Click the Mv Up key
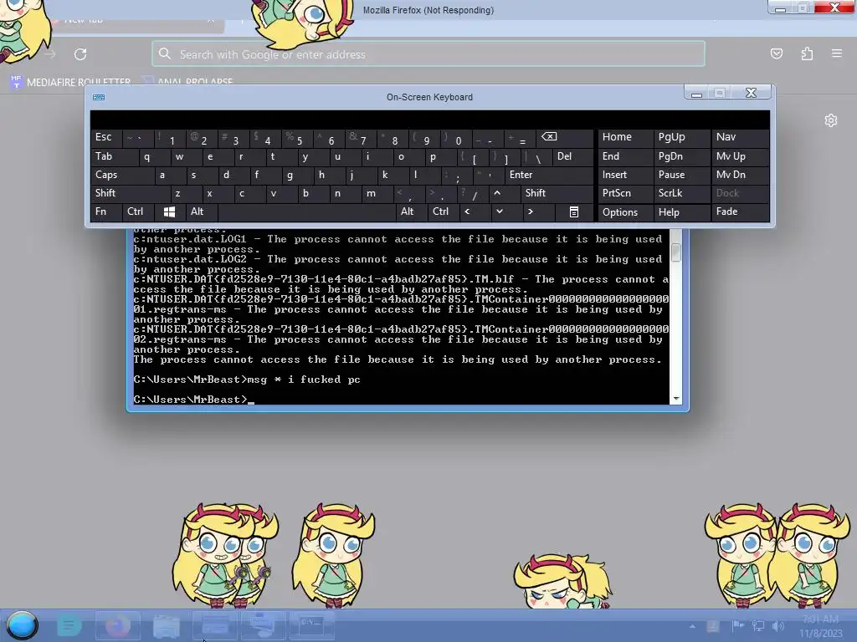Image resolution: width=857 pixels, height=642 pixels. point(740,156)
